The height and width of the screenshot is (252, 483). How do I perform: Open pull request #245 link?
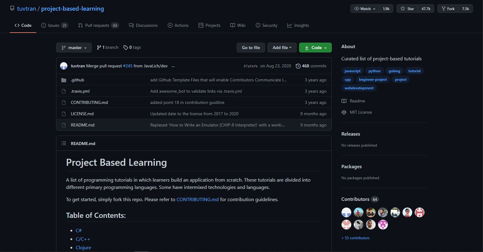tap(128, 66)
